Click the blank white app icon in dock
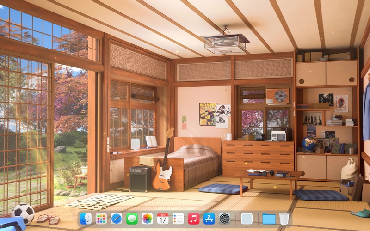The width and height of the screenshot is (370, 231). coord(247,219)
